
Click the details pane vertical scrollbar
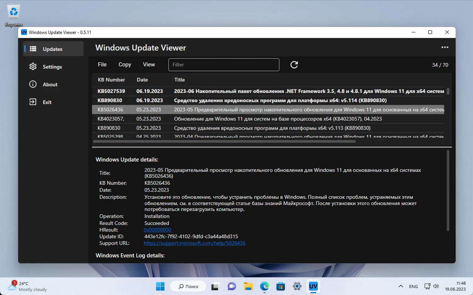point(448,191)
